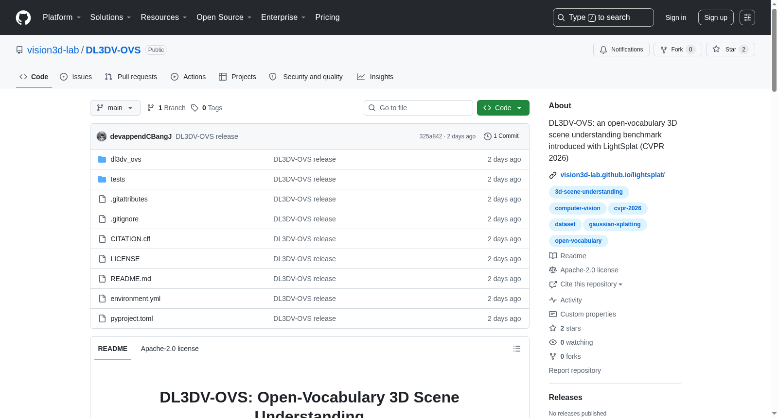
Task: Click devappendCBangJ avatar image
Action: 102,136
